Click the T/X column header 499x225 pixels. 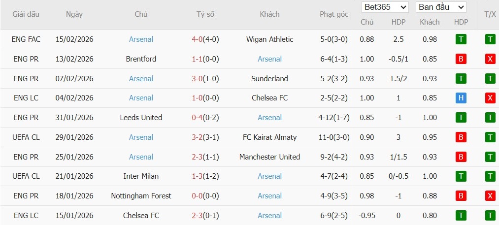point(490,14)
